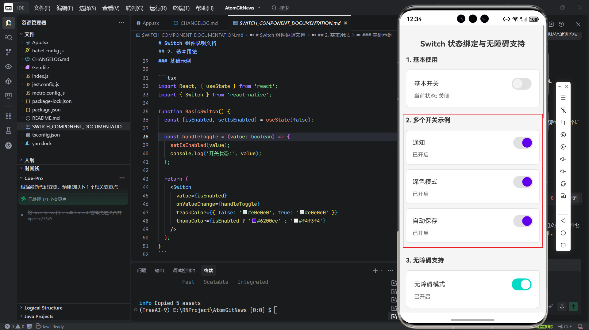Open tsconfig.json in file tree
The image size is (589, 330).
tap(46, 135)
